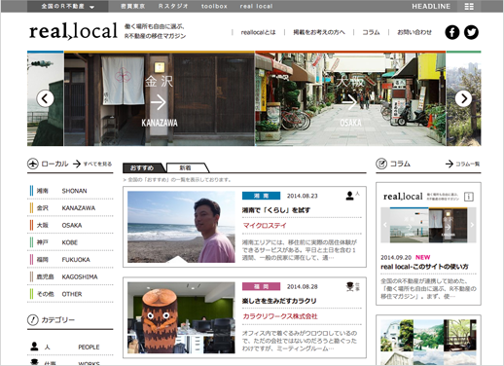Select 大阪 OSAKA in local list
The height and width of the screenshot is (366, 504).
[x=70, y=225]
